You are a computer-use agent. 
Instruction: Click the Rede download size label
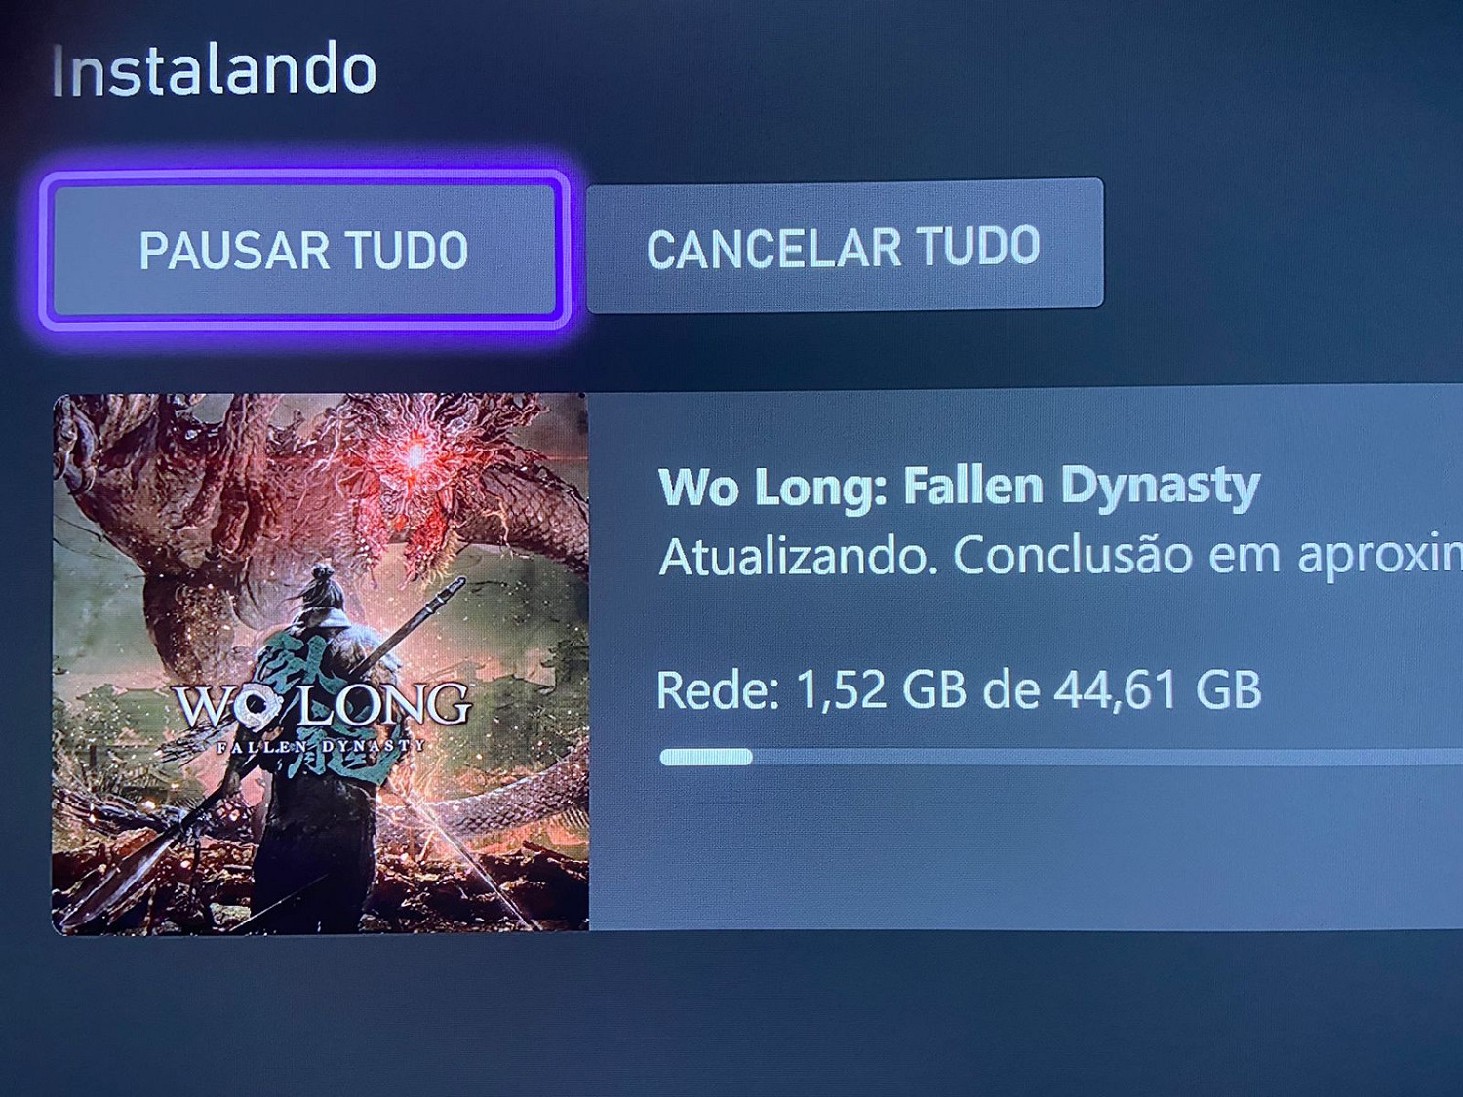[960, 690]
